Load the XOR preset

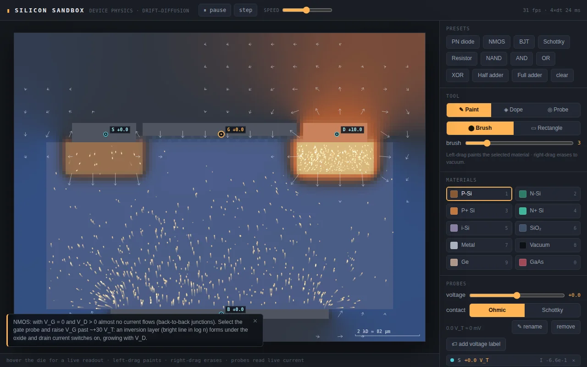[458, 75]
